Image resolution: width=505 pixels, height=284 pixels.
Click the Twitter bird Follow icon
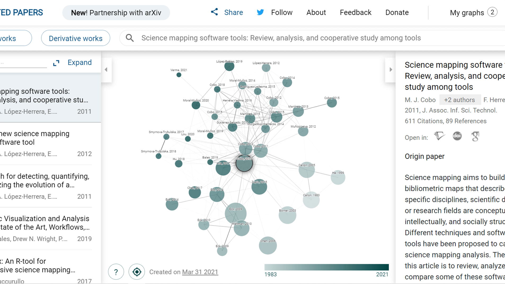click(260, 12)
